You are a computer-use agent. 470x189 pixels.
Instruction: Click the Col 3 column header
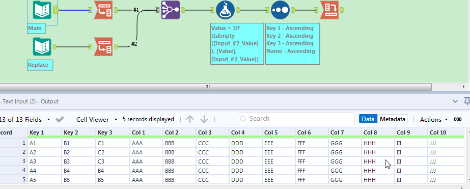tap(213, 132)
